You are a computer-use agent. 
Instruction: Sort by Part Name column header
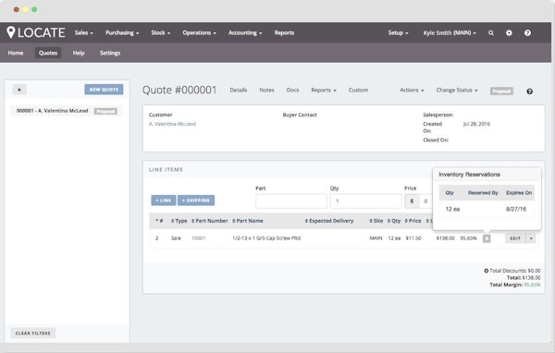[x=247, y=221]
